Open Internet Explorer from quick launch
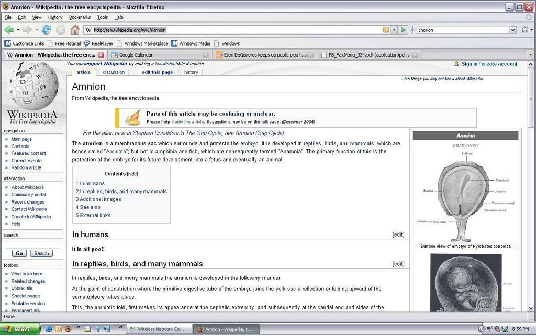 click(x=49, y=329)
